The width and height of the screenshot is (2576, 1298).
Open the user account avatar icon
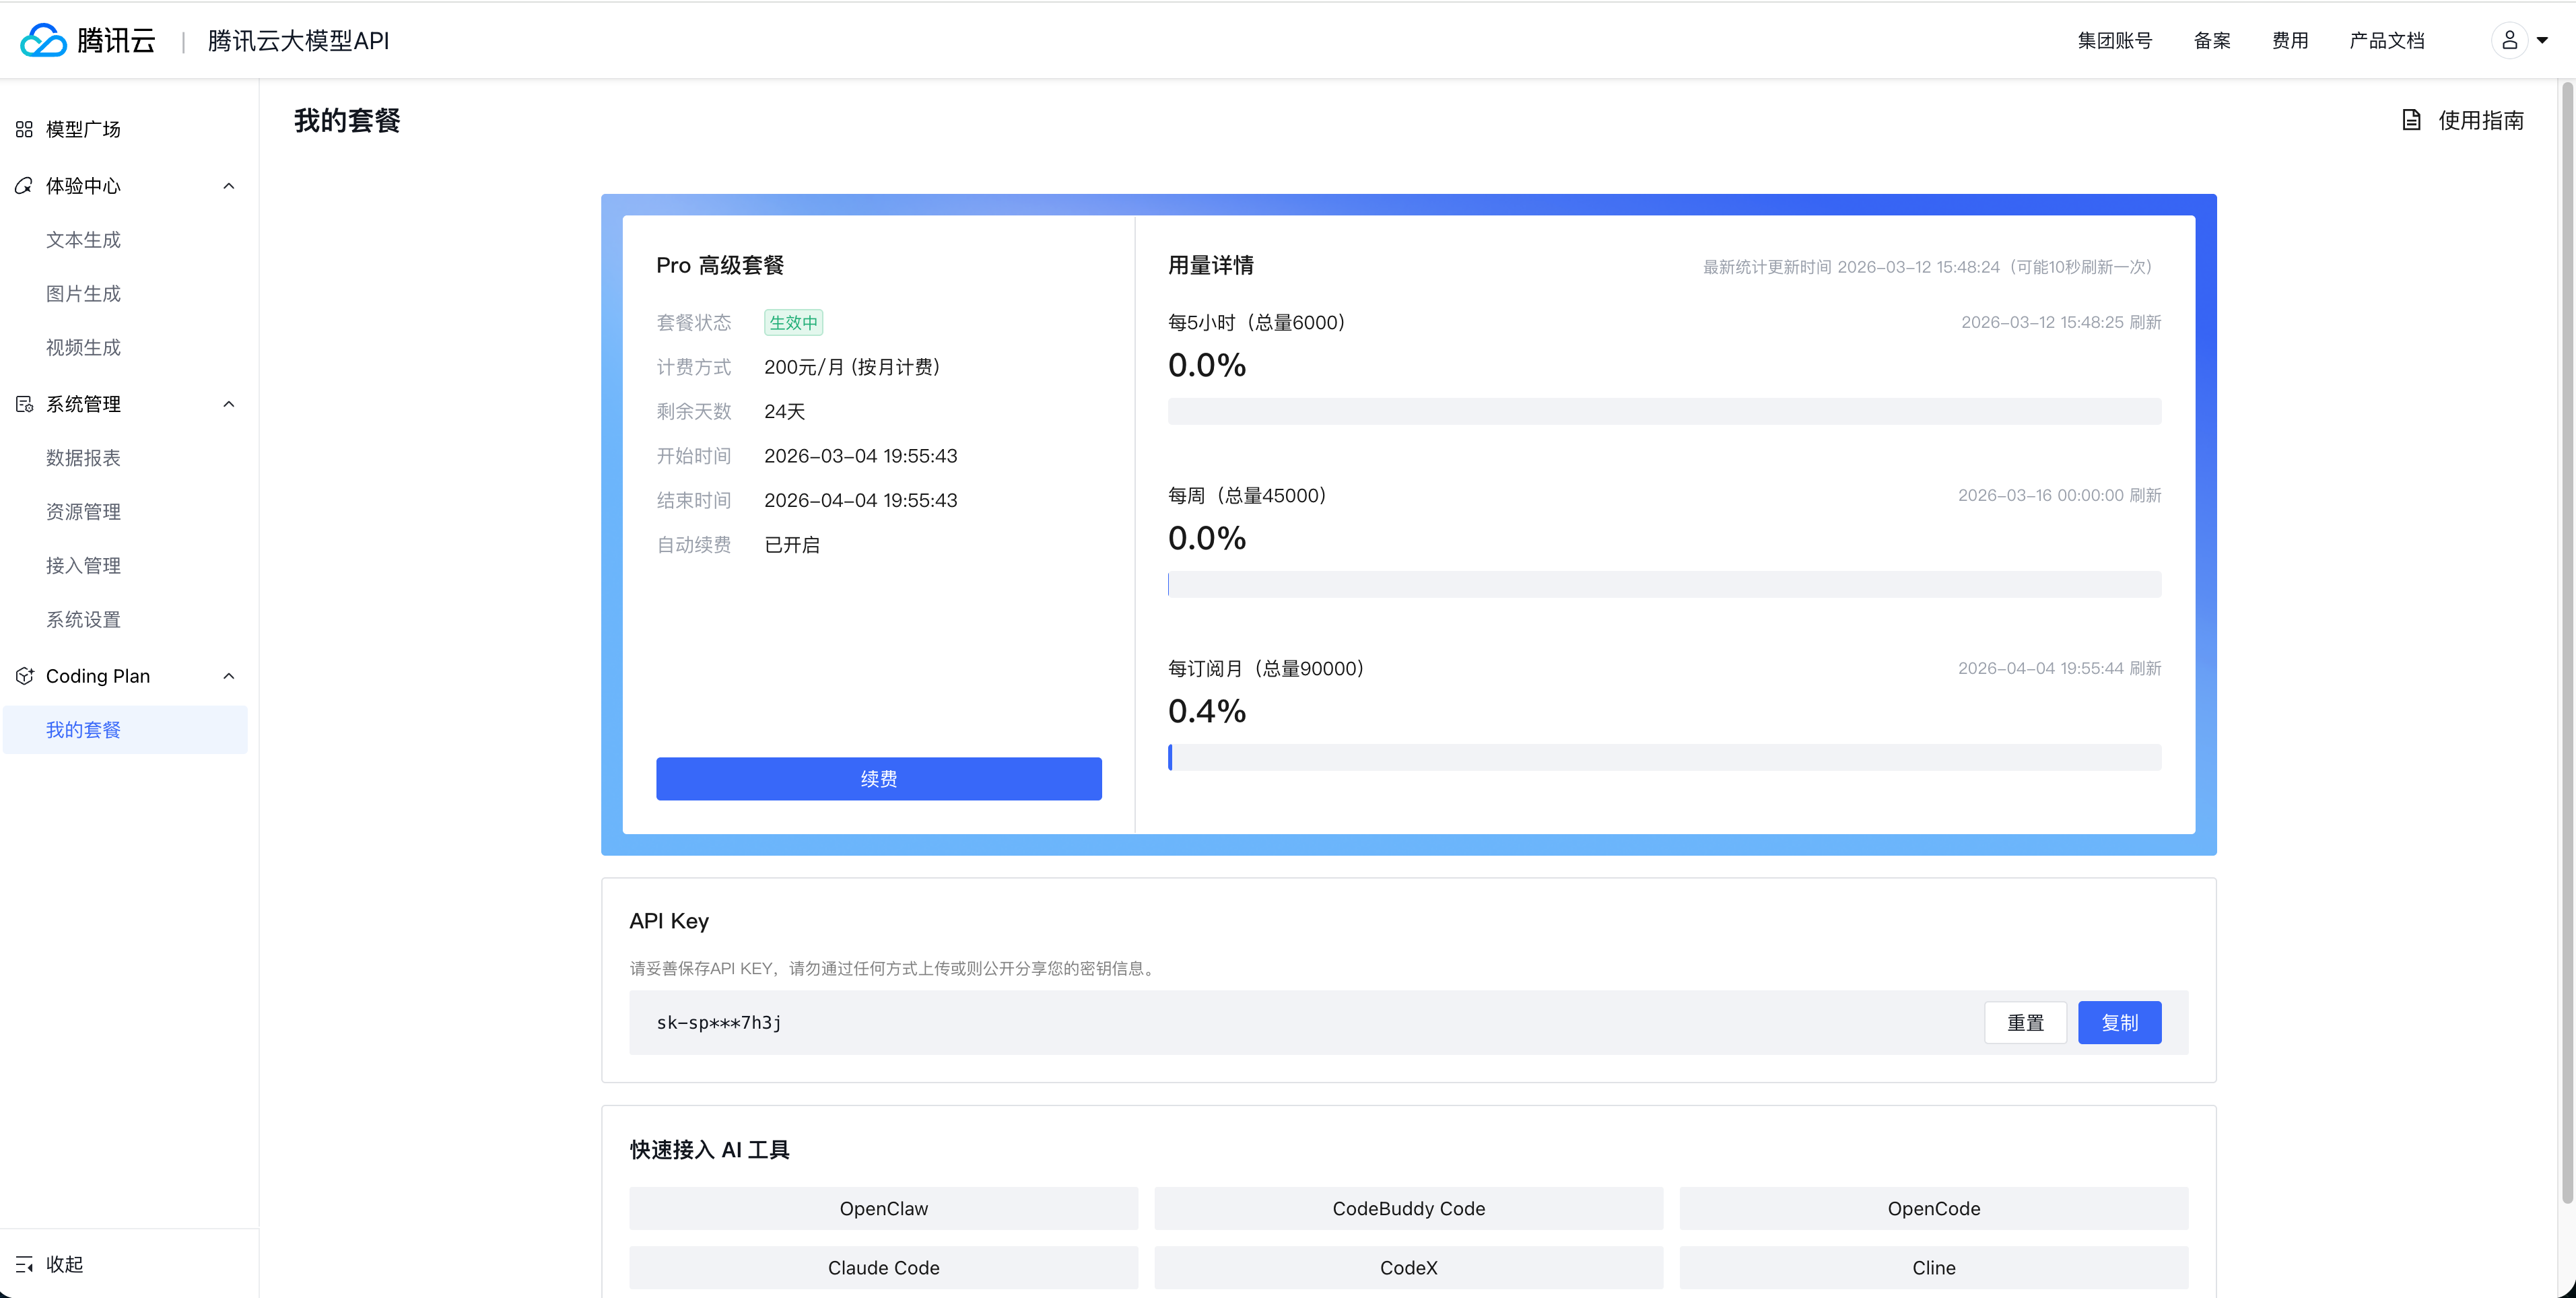(x=2509, y=40)
